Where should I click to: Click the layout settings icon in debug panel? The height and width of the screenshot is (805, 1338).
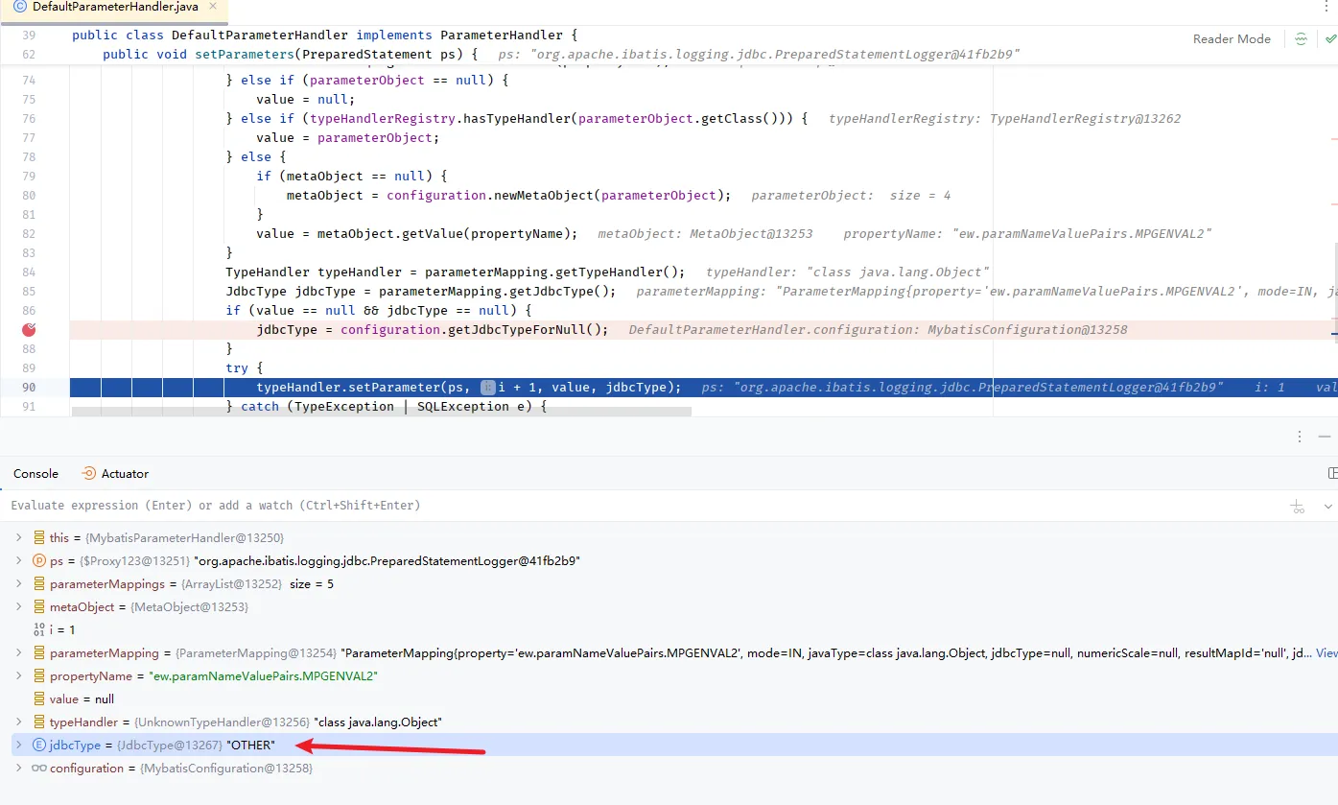[1332, 474]
